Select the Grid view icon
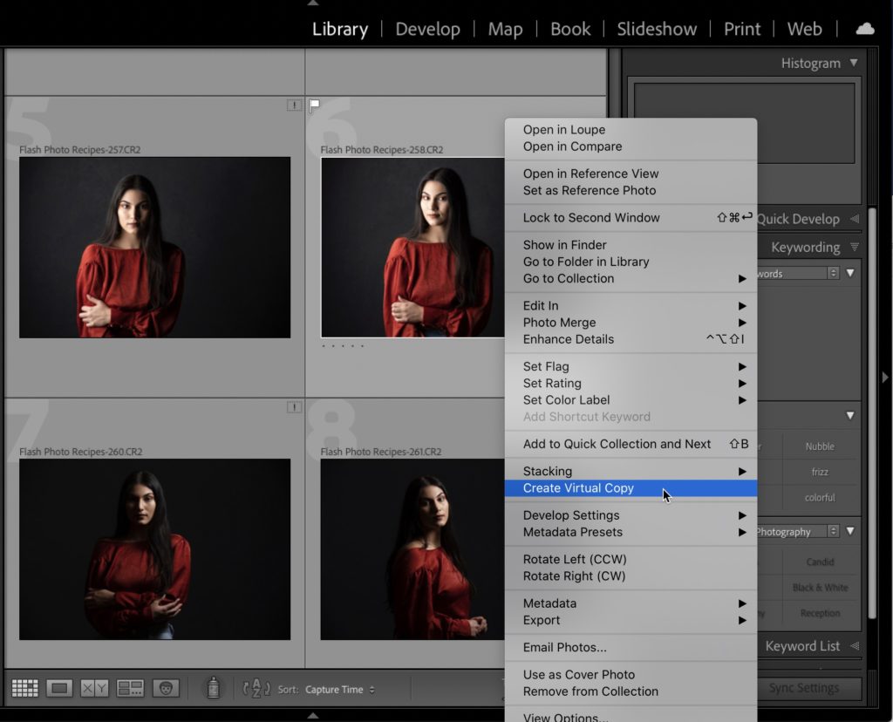This screenshot has width=893, height=722. point(24,687)
